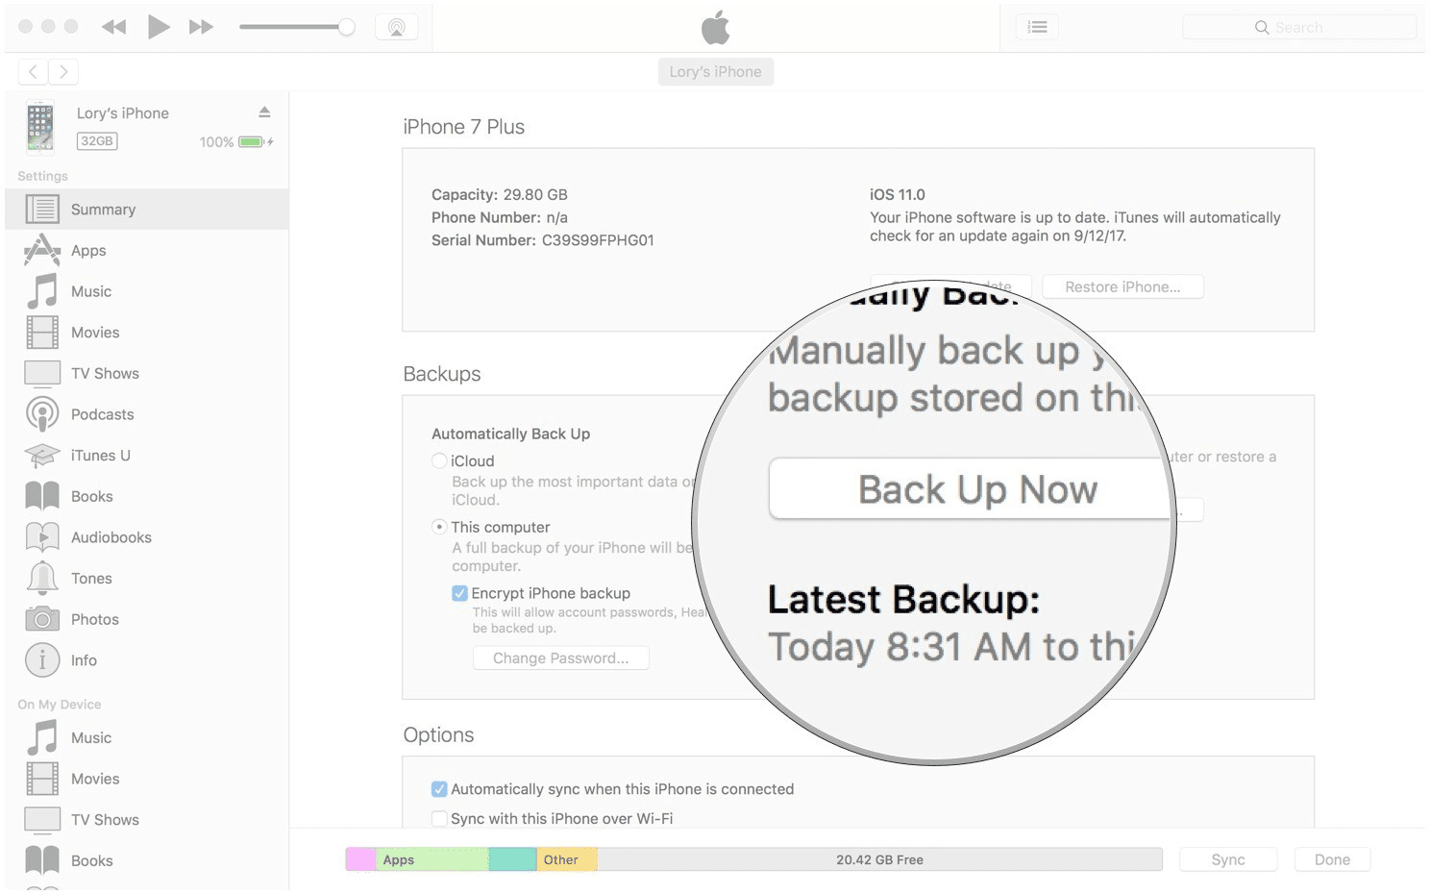Image resolution: width=1430 pixels, height=894 pixels.
Task: Open Podcasts in Settings sidebar
Action: point(102,414)
